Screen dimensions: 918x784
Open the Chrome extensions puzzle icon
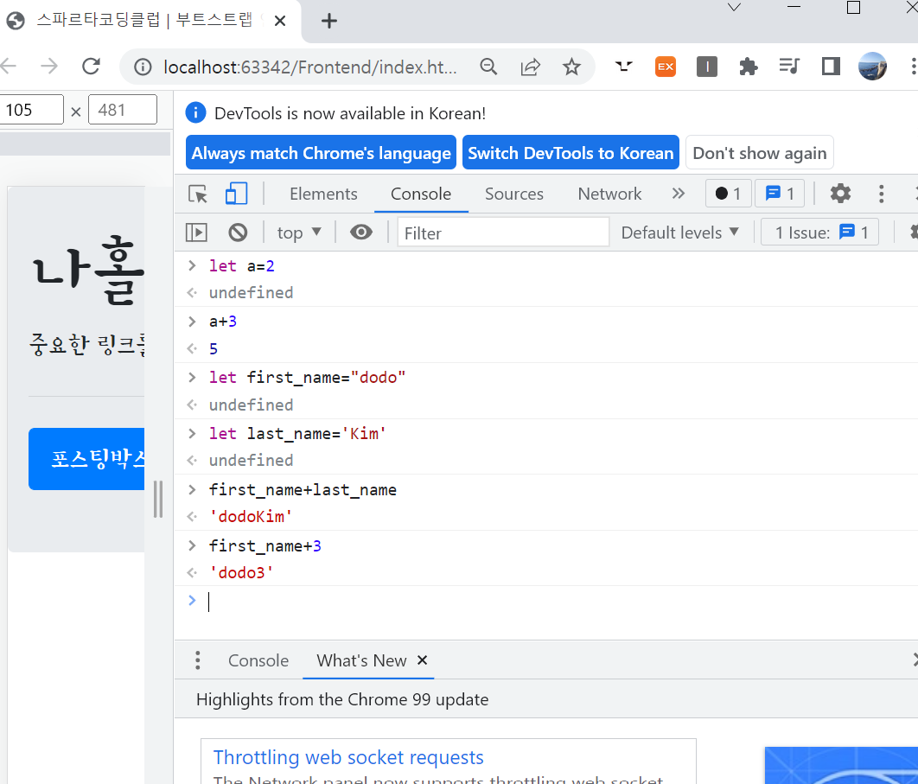(x=749, y=67)
